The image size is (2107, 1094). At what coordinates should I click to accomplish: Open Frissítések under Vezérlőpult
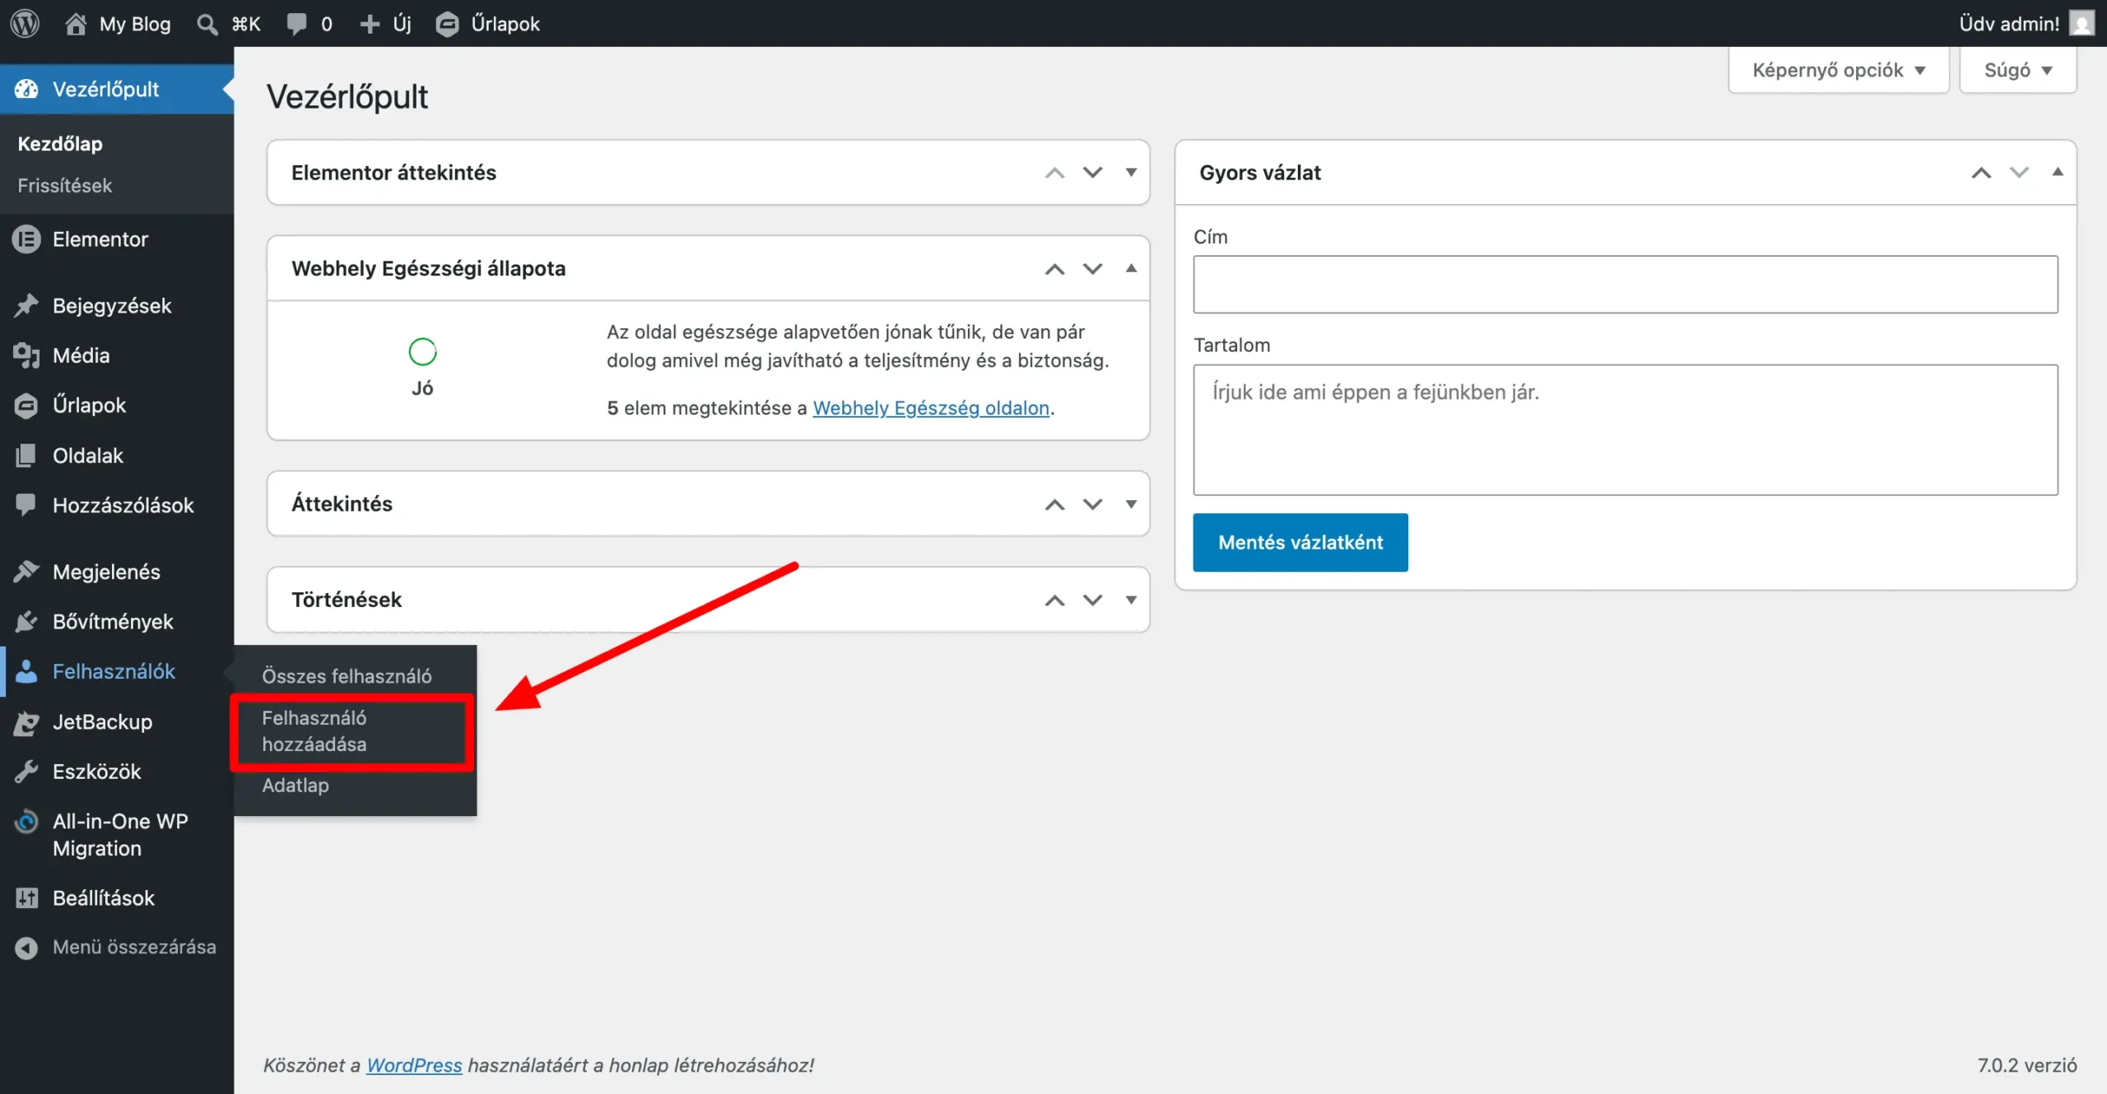tap(65, 186)
